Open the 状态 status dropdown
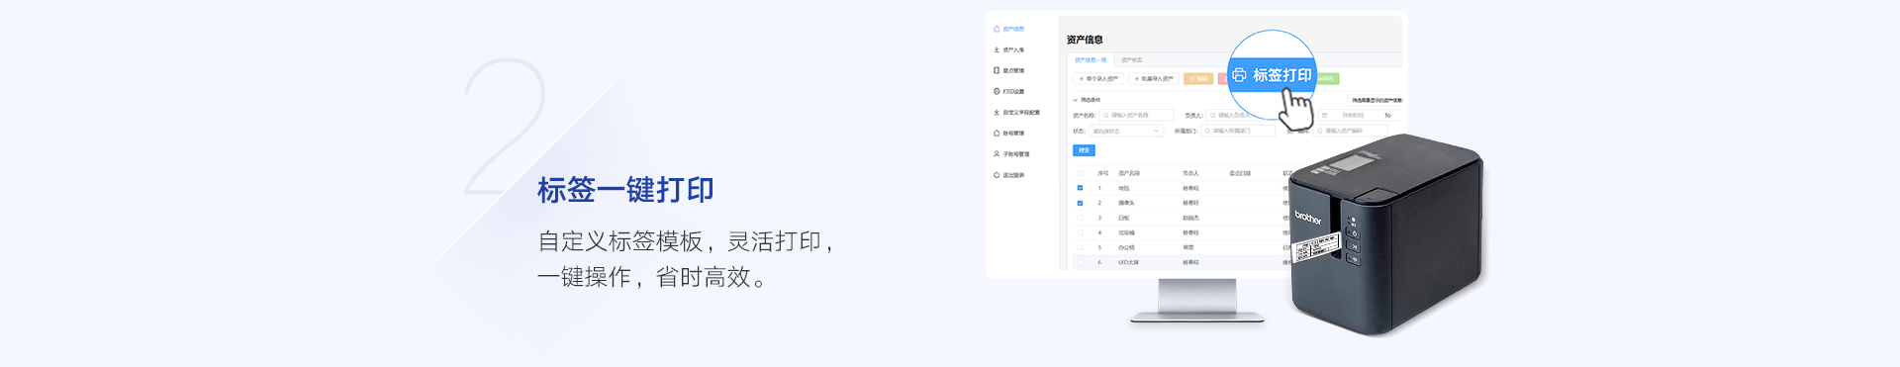This screenshot has width=1900, height=367. coord(1126,131)
